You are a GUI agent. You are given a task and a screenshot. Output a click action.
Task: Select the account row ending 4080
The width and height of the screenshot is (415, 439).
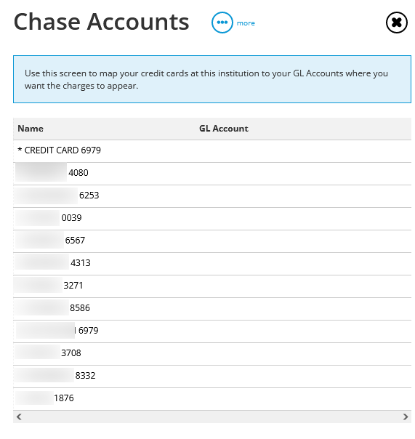(212, 173)
